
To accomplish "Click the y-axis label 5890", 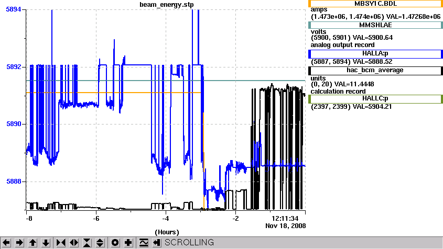I will (14, 124).
